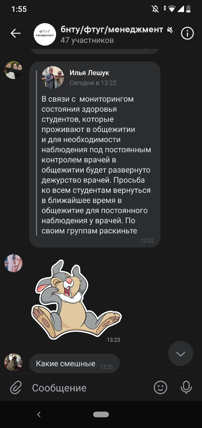Open the ФТУГ менеджмент group avatar

[45, 34]
